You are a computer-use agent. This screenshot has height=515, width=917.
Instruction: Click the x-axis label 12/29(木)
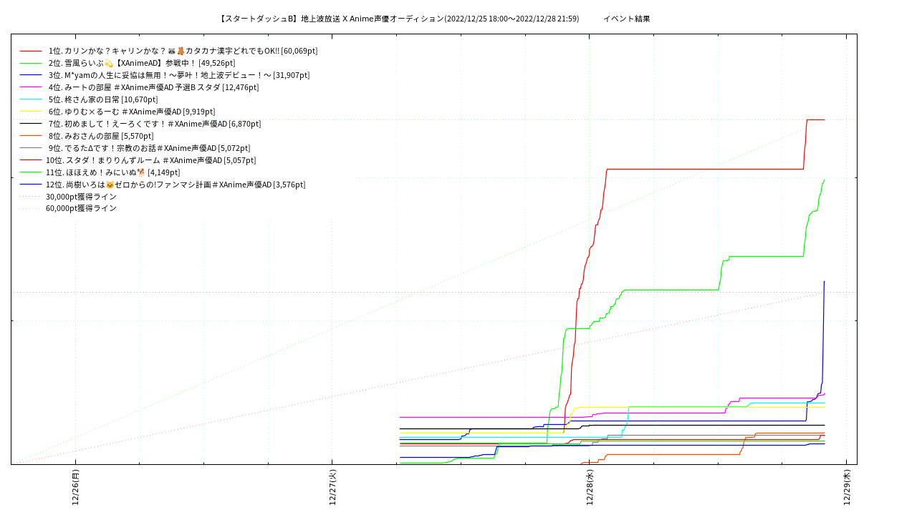(847, 487)
